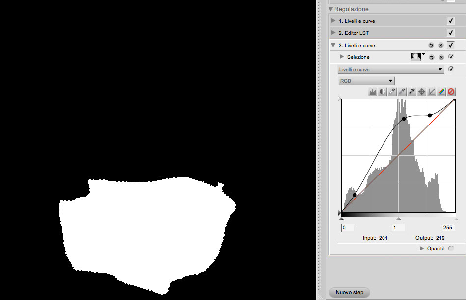Delete the Selezione row
The width and height of the screenshot is (466, 300).
pyautogui.click(x=441, y=57)
